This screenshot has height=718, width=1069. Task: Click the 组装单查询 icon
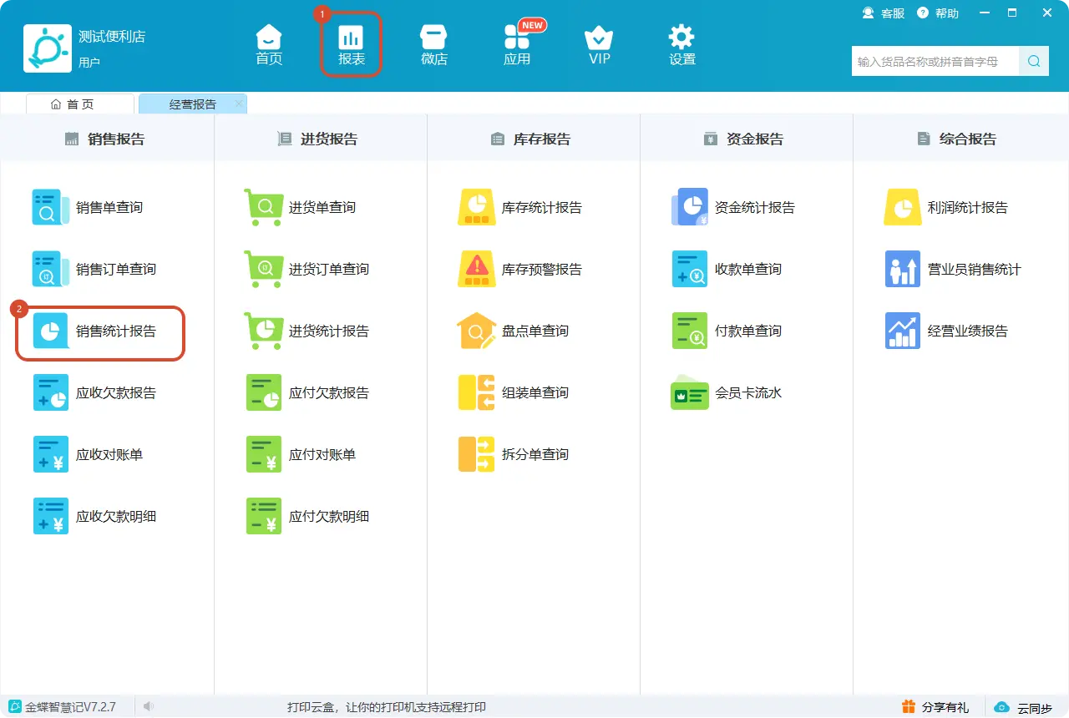click(x=476, y=392)
